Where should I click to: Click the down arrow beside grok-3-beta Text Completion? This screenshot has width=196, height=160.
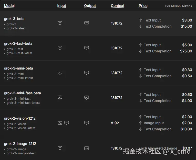pos(141,26)
